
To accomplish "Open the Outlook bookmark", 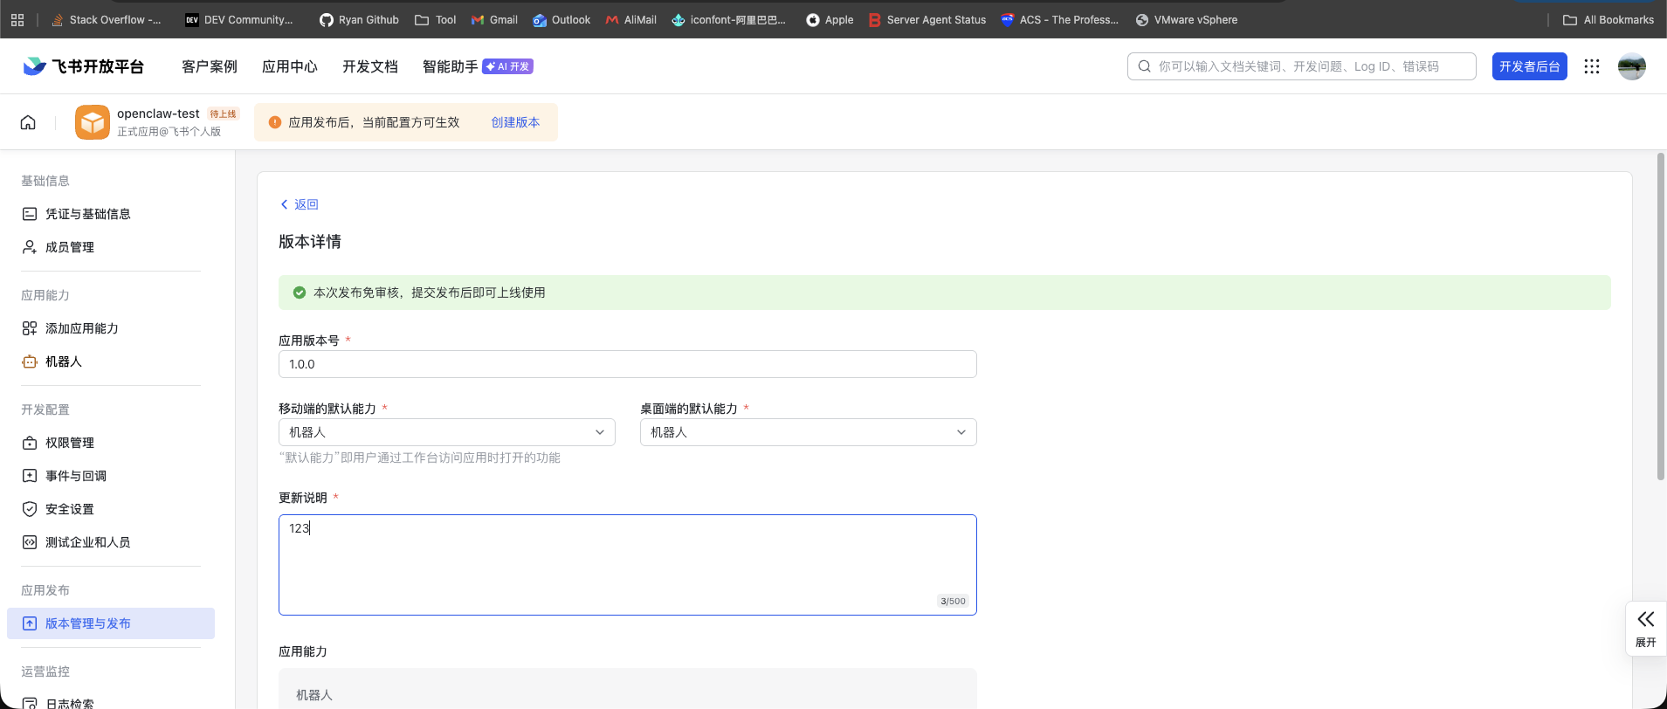I will pos(561,19).
